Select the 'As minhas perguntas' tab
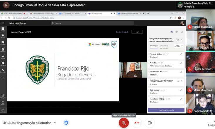215x129 pixels. (x=164, y=47)
